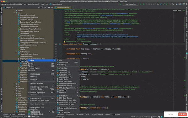Click PropertySource breadcrumb in navigation bar
The height and width of the screenshot is (118, 188).
click(56, 4)
